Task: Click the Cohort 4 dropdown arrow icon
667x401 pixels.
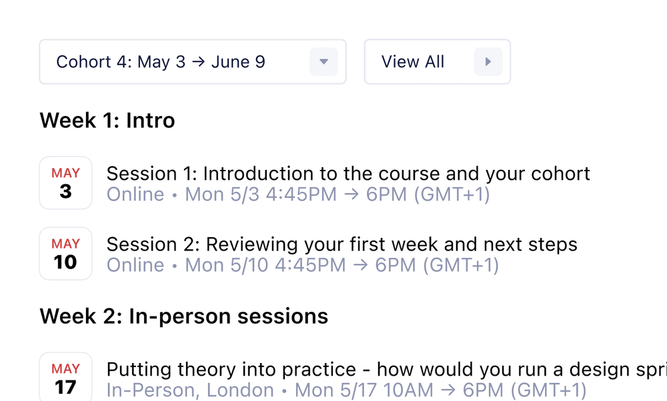Action: click(323, 62)
